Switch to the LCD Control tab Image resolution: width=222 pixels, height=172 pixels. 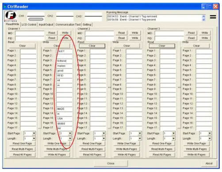tap(29, 25)
